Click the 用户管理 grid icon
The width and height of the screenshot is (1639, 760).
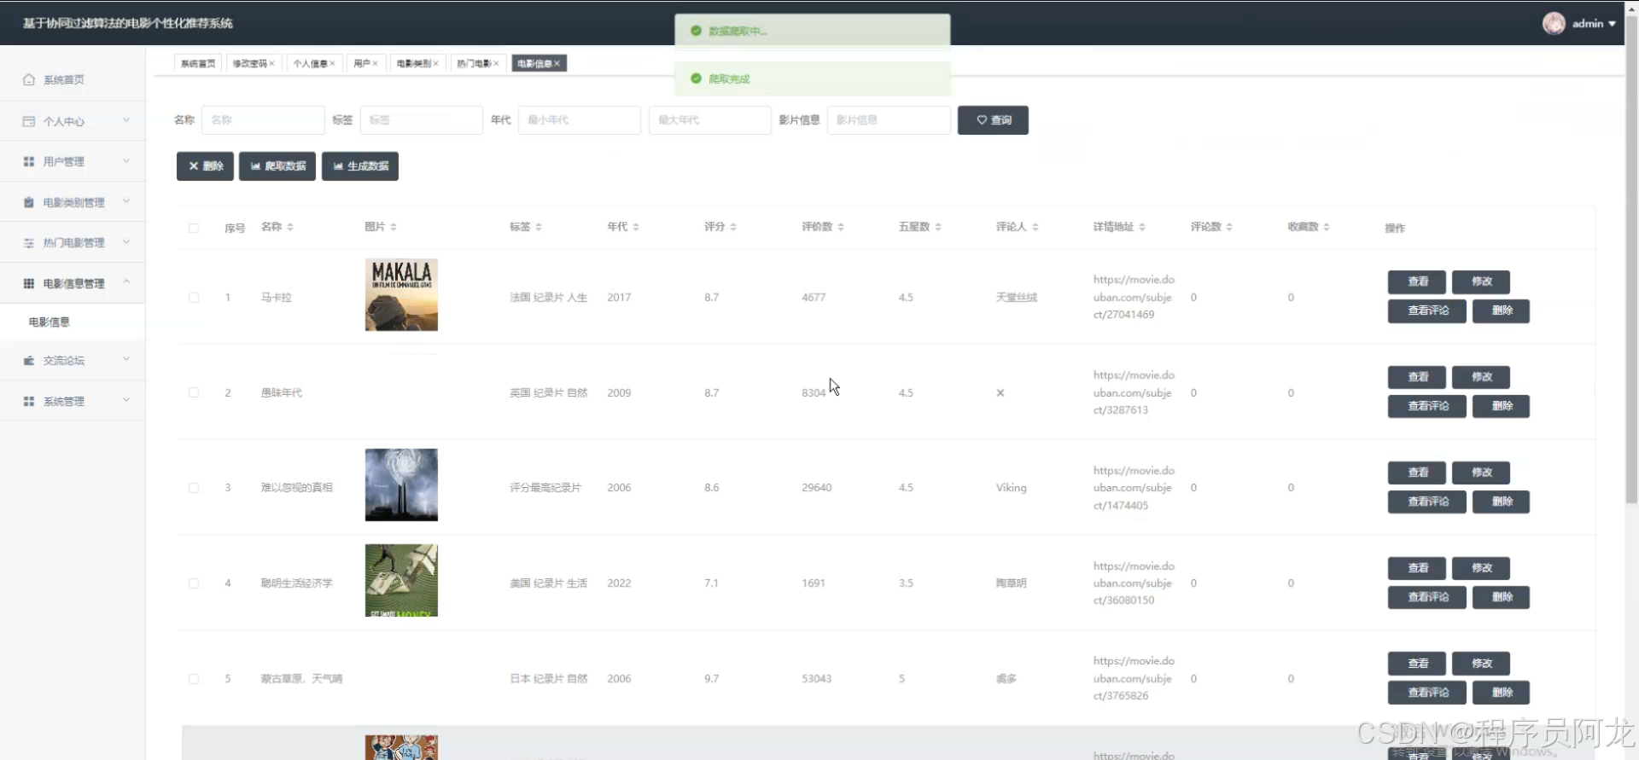pos(28,161)
